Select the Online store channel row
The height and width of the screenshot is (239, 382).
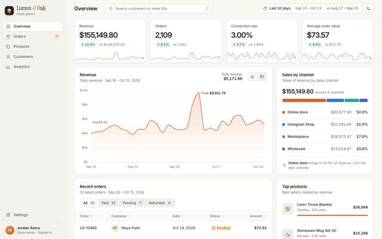coord(325,112)
